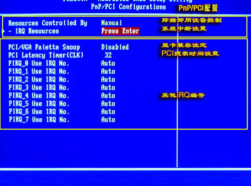251x186 pixels.
Task: Highlight the PCI Latency Timer(CLK) label
Action: 46,55
